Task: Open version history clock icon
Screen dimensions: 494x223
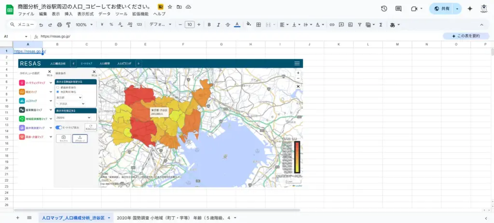Action: (x=384, y=9)
